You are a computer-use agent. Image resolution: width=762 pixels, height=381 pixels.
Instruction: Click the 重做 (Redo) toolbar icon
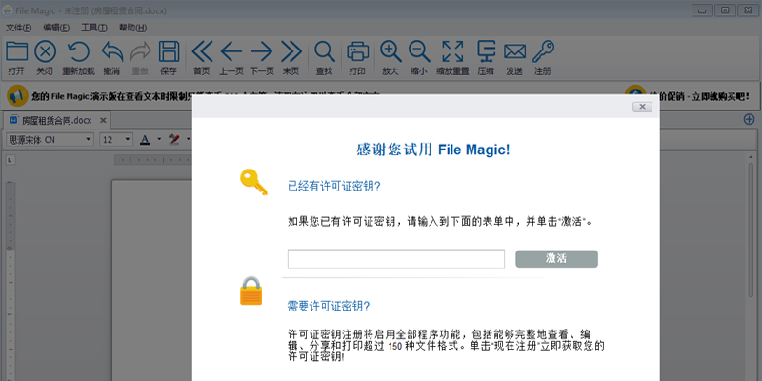coord(140,51)
